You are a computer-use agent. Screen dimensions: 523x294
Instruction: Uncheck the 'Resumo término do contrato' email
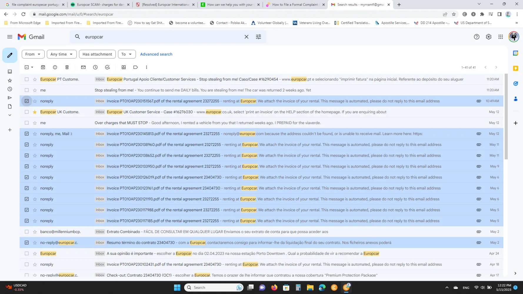click(27, 243)
